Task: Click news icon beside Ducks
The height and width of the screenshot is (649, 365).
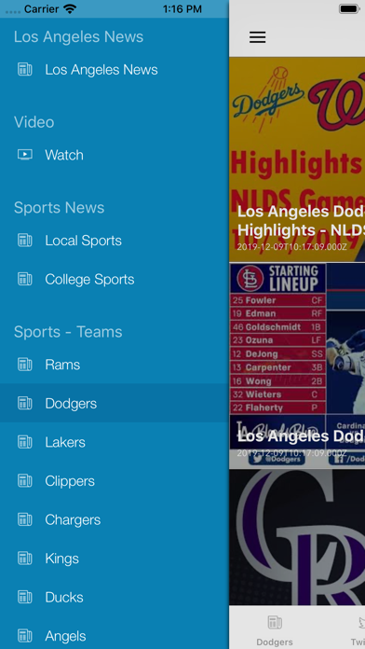Action: pyautogui.click(x=25, y=598)
